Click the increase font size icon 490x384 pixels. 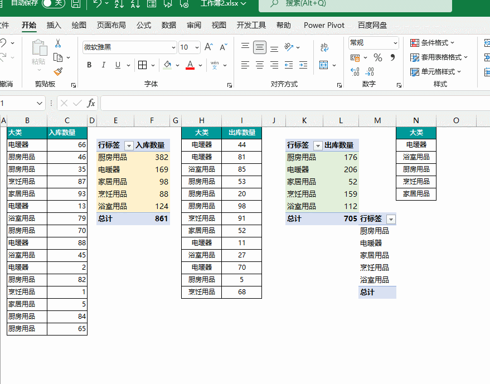[x=208, y=47]
